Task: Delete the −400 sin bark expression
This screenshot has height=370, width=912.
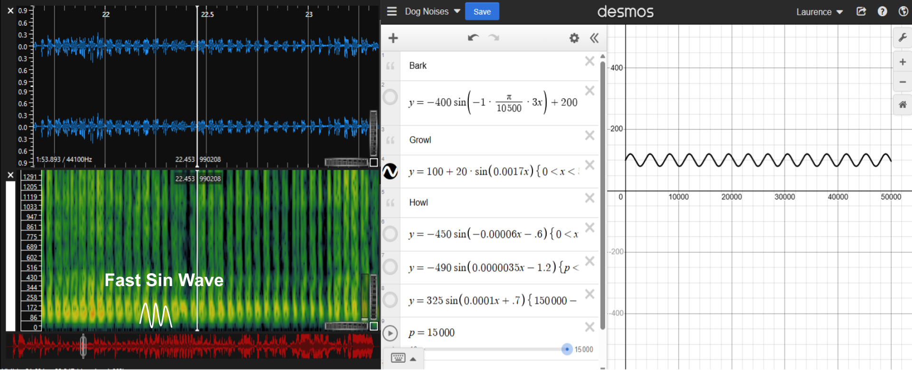Action: 589,91
